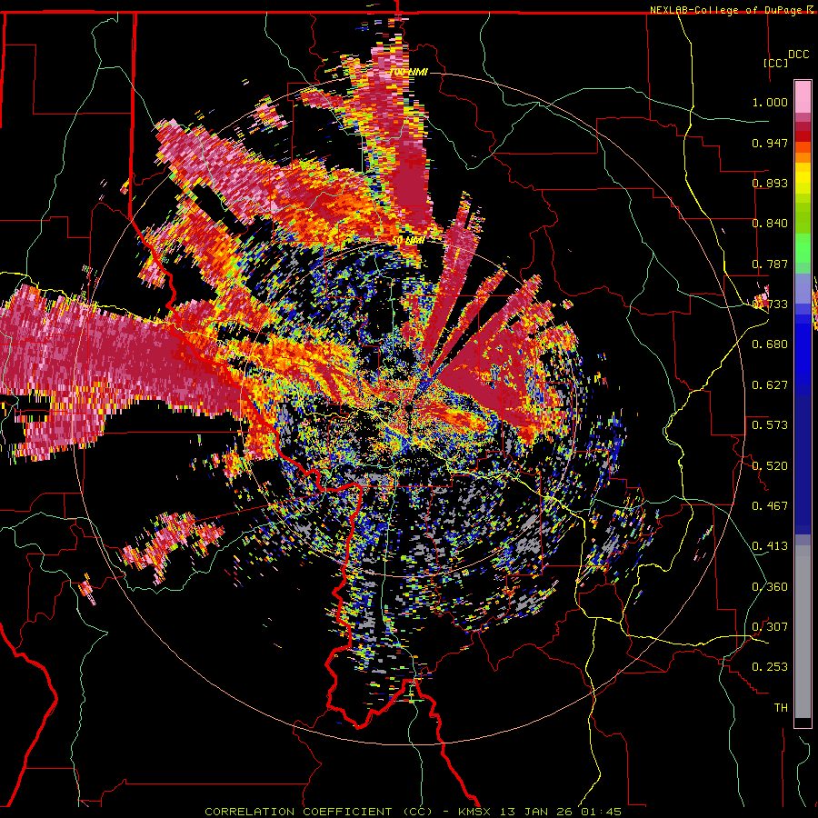Click the 0.893 scale value
Viewport: 818px width, 818px height.
[x=770, y=183]
